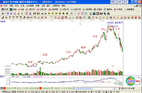Screen dimensions: 142x93
Task: Select the red fan lines tool
Action: (x=59, y=18)
